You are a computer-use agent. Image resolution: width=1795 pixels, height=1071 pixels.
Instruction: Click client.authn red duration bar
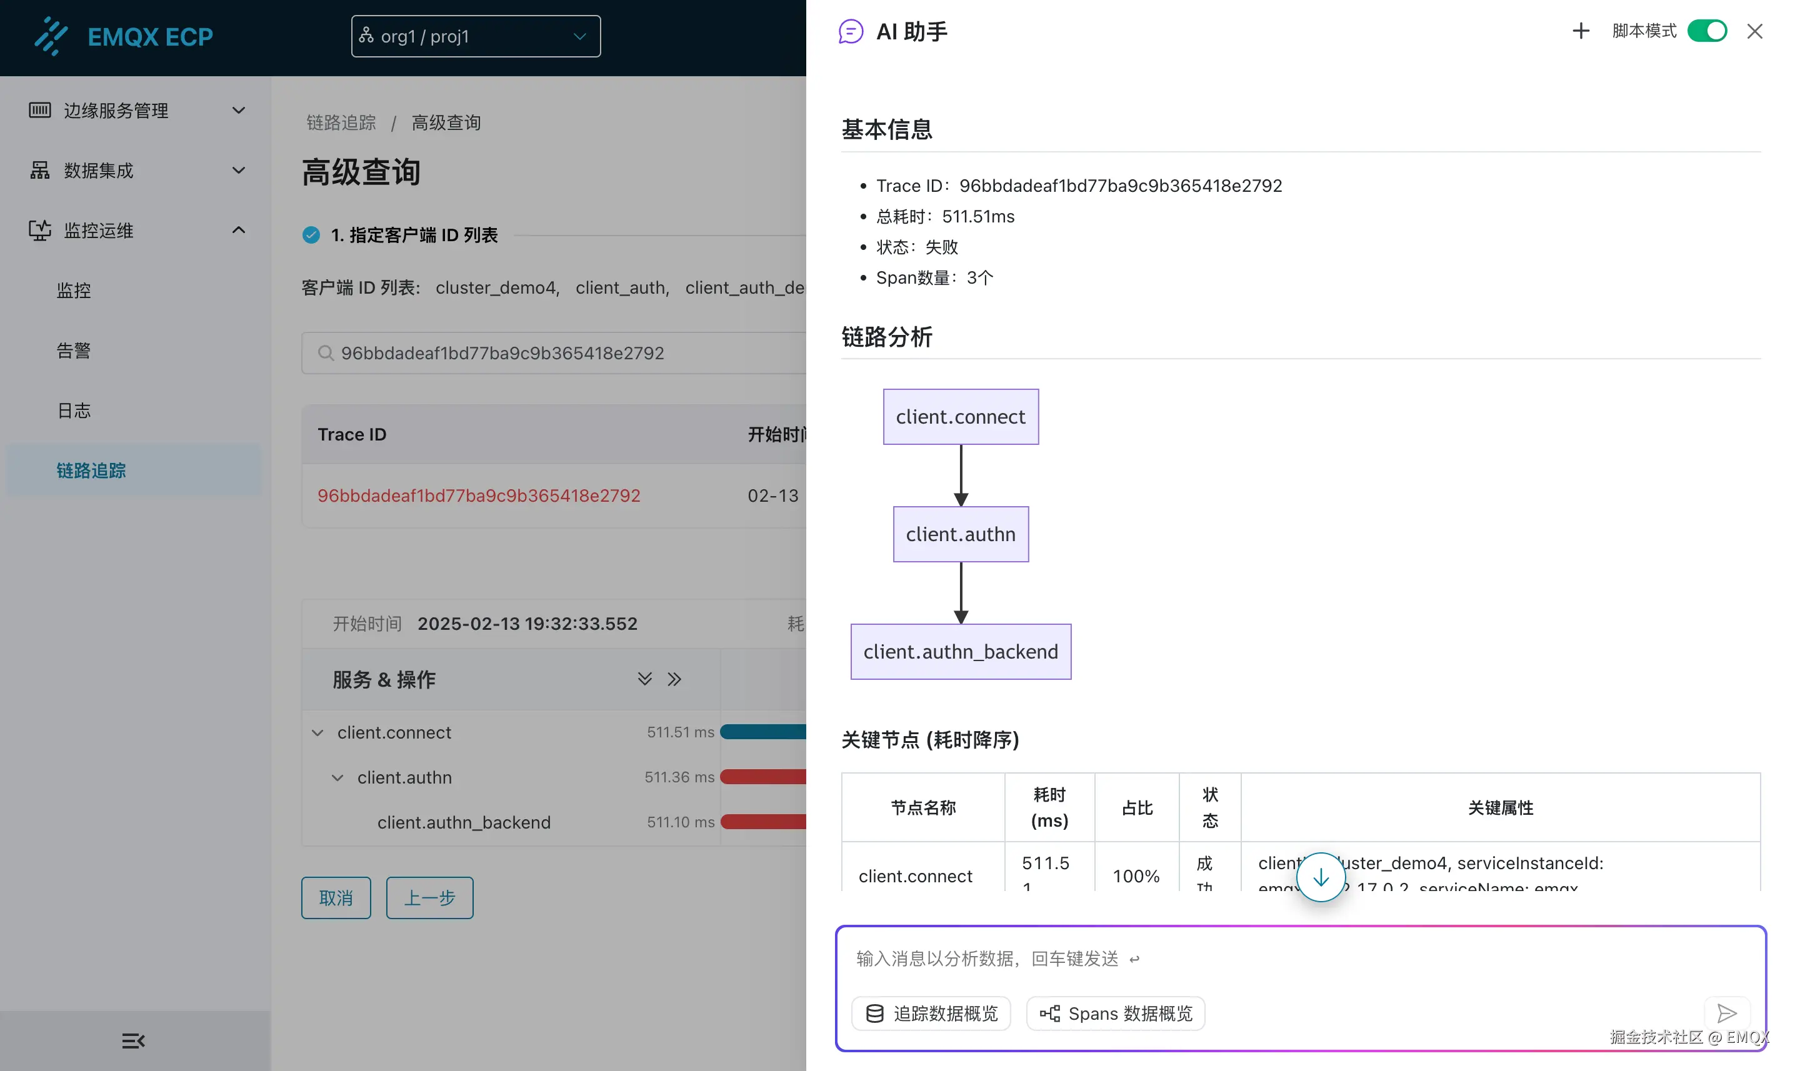coord(763,777)
